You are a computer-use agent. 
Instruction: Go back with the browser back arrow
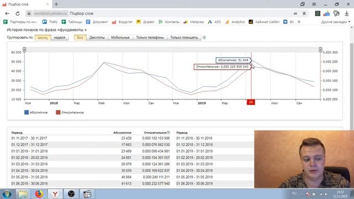pyautogui.click(x=7, y=13)
